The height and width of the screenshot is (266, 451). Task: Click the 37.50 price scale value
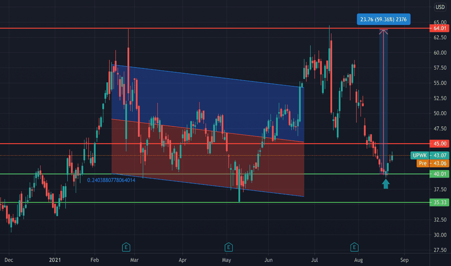440,189
